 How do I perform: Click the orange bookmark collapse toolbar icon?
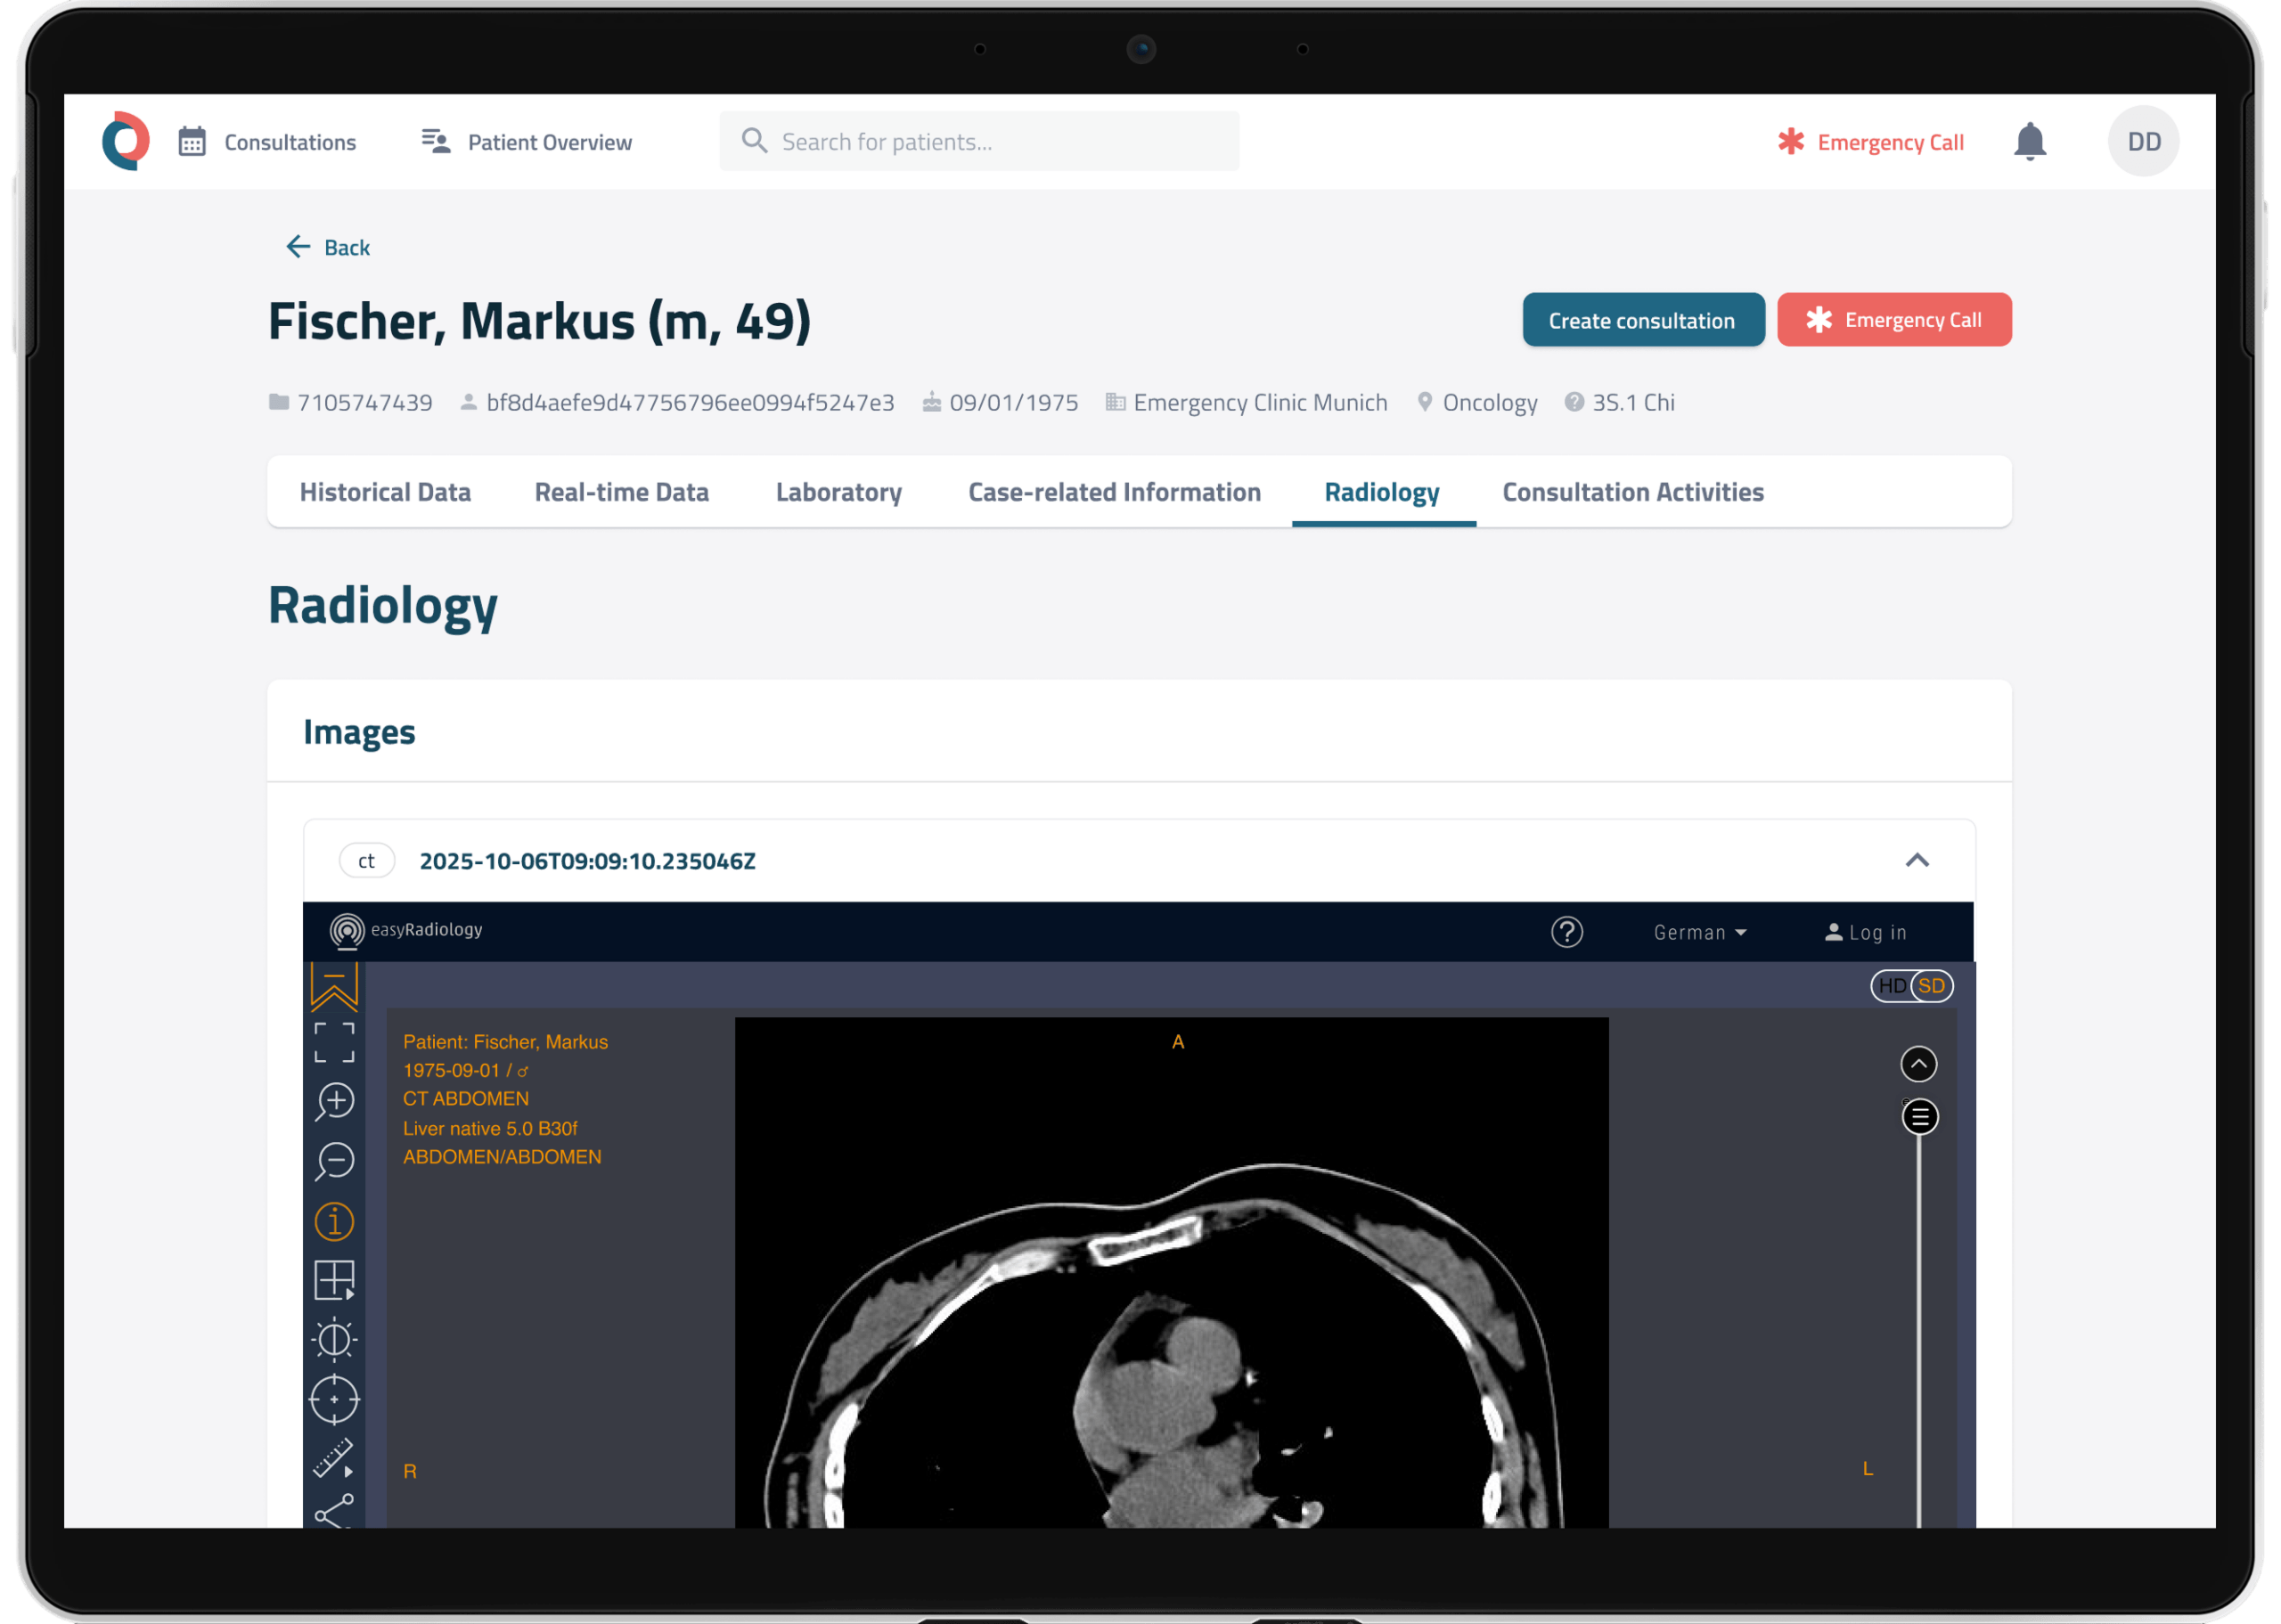tap(334, 986)
